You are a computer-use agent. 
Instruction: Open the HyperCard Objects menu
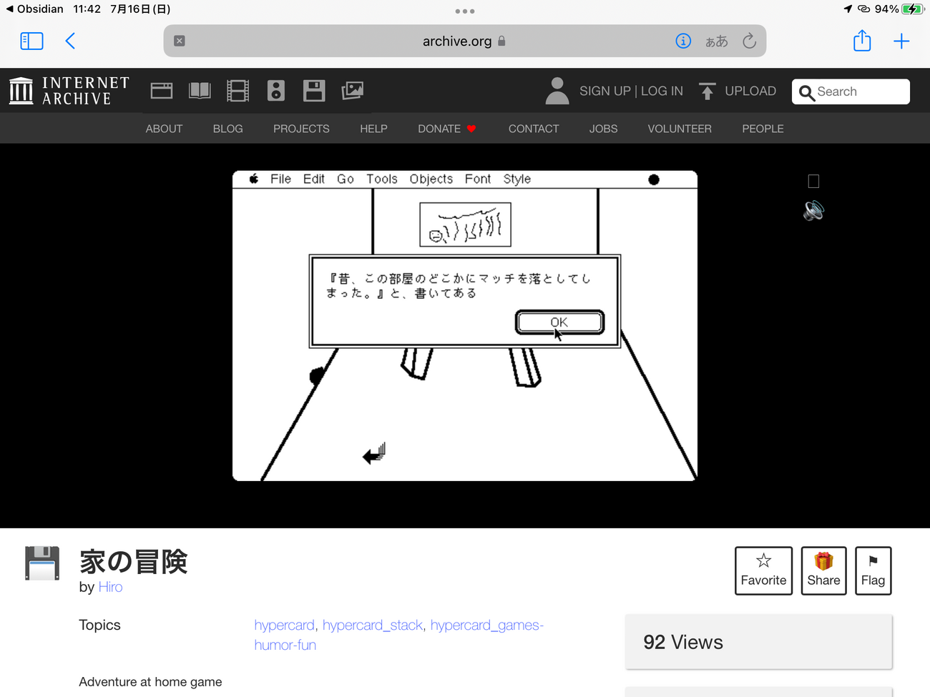click(431, 179)
